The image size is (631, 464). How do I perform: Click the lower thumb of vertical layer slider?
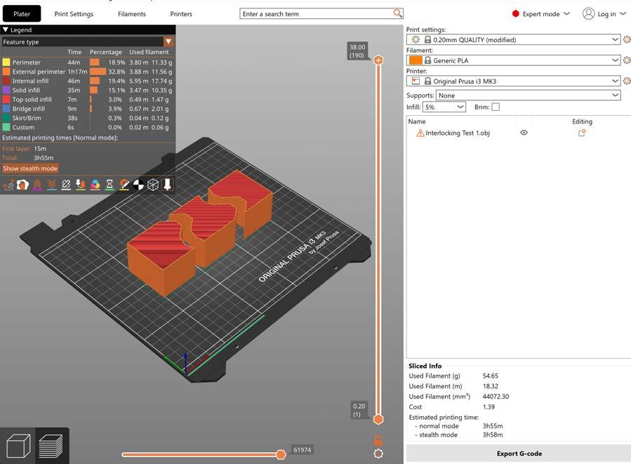378,419
